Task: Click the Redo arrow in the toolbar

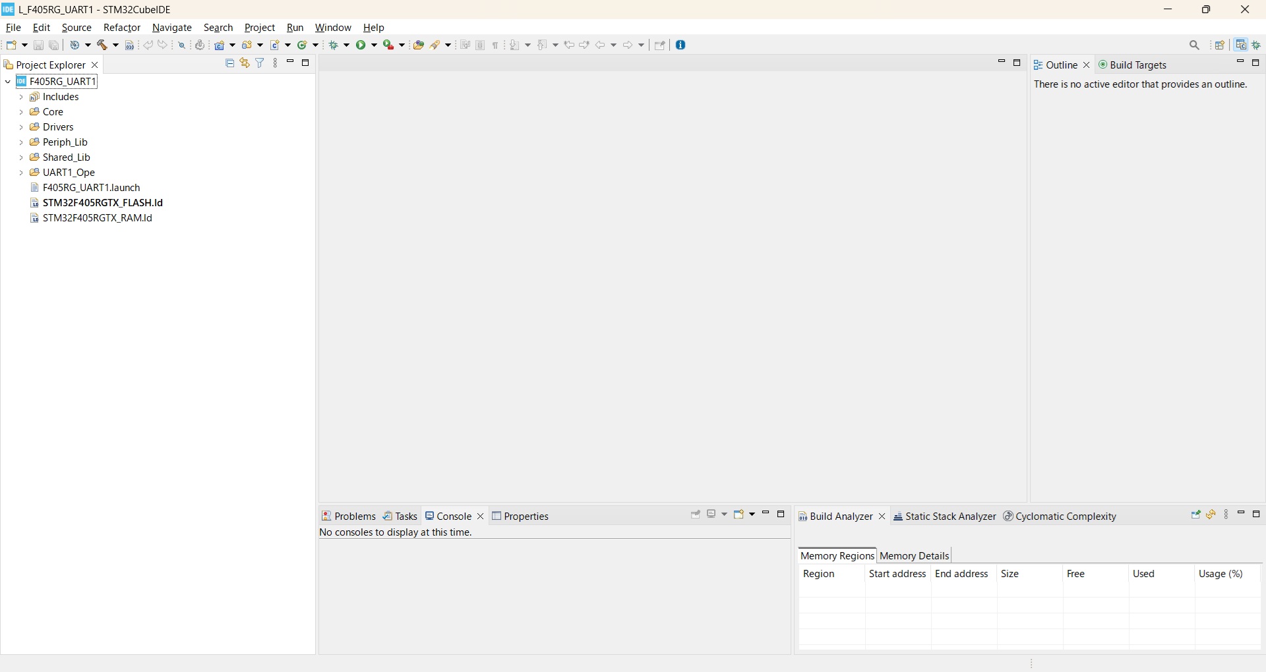Action: coord(164,45)
